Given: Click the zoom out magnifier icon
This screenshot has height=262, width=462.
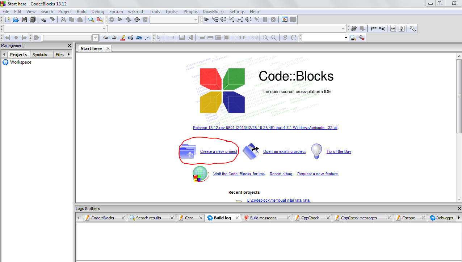Looking at the screenshot, I should 274,38.
